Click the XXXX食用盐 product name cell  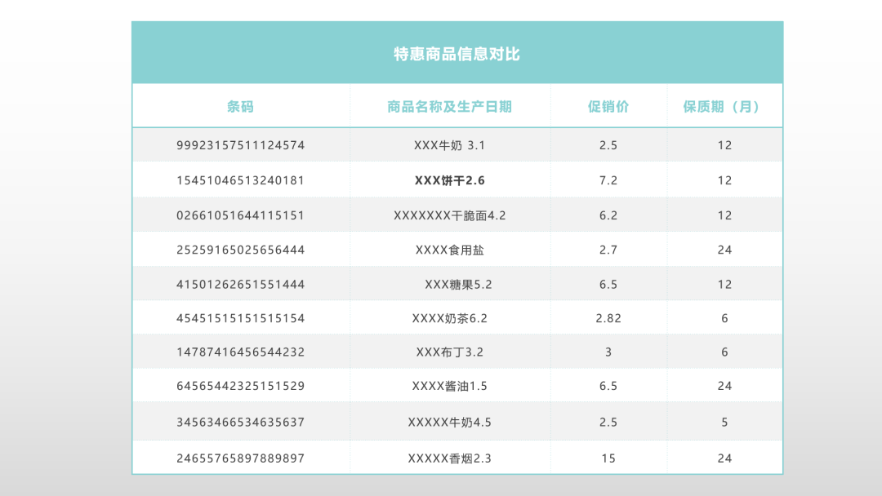click(x=449, y=250)
